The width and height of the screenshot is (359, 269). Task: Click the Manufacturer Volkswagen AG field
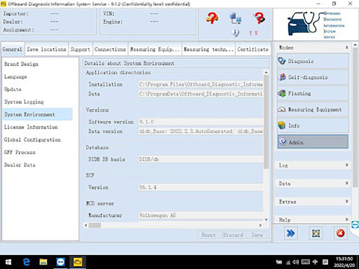coord(201,215)
